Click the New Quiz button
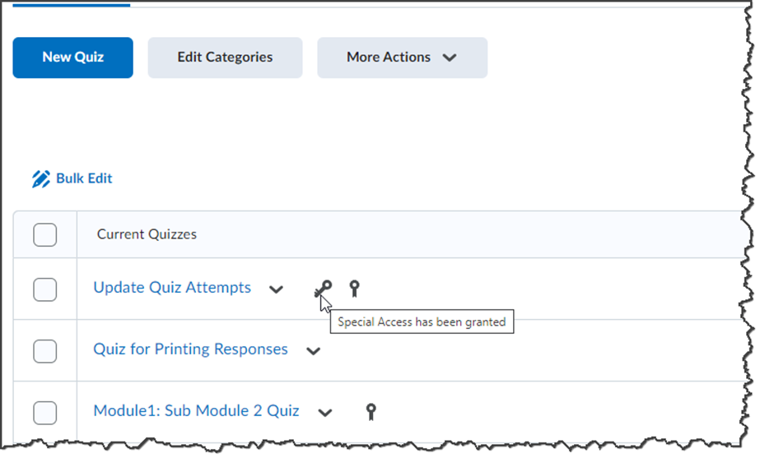This screenshot has width=760, height=458. pyautogui.click(x=72, y=58)
